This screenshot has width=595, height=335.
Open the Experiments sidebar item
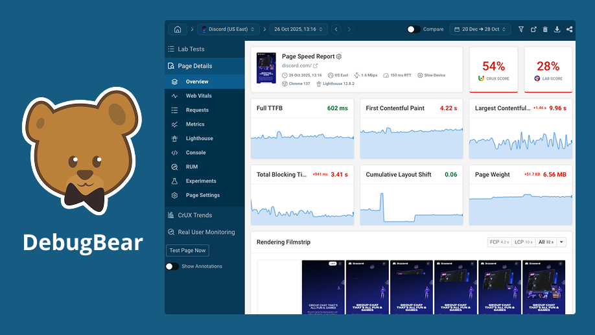(x=205, y=181)
